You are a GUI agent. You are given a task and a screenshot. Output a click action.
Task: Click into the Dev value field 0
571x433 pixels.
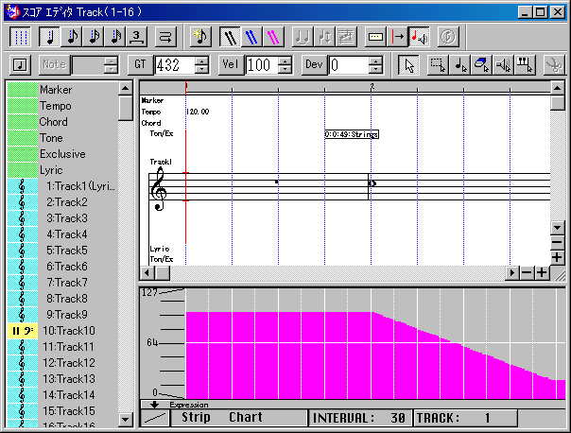click(349, 65)
